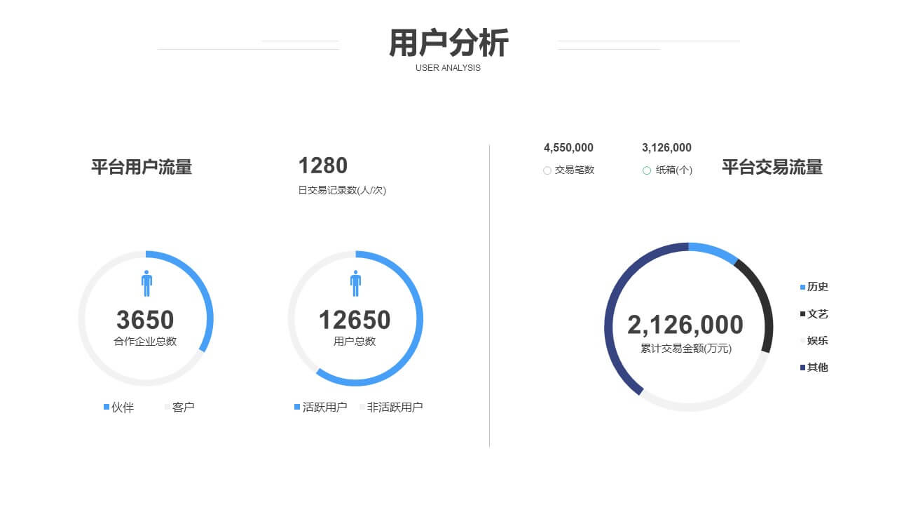
Task: Click the 累计交易金额(万元) caption
Action: (686, 348)
